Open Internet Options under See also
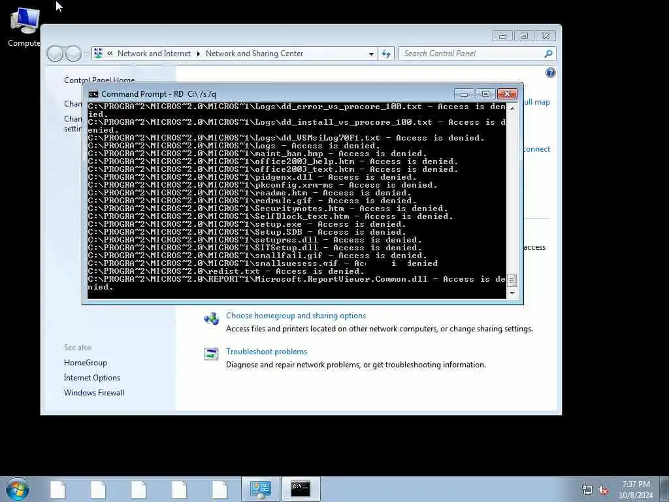 (x=91, y=378)
